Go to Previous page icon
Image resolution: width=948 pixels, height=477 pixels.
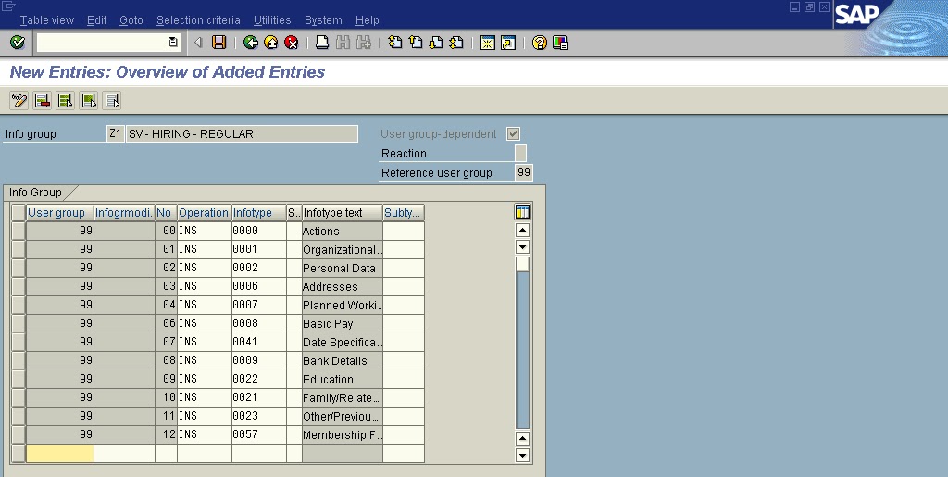[416, 43]
